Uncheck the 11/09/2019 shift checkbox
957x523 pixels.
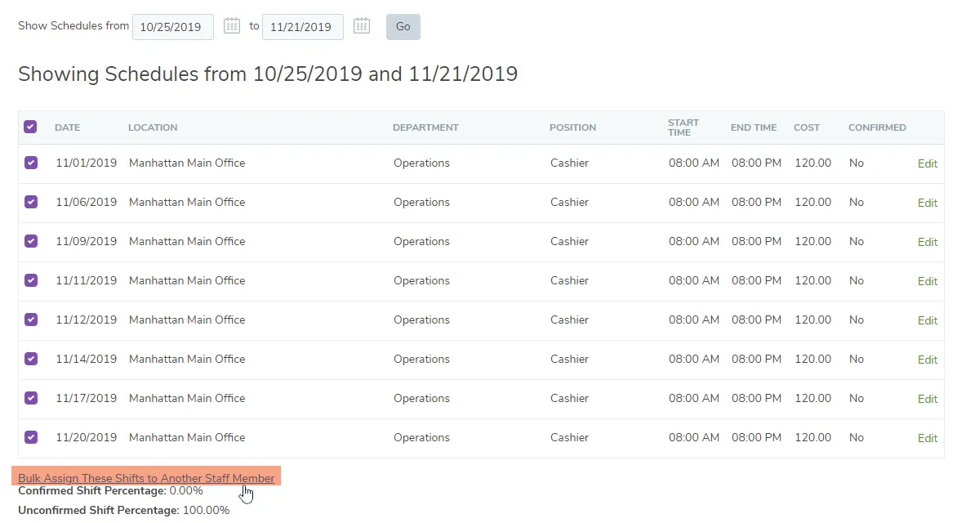coord(31,241)
